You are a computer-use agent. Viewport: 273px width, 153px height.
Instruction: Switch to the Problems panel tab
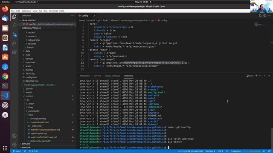click(85, 76)
